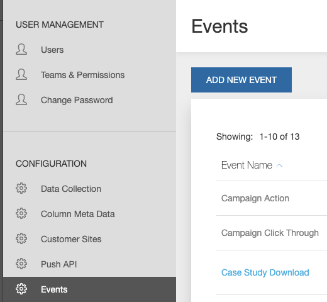Open the Push API page
Screen dimensions: 327x302
(x=59, y=264)
